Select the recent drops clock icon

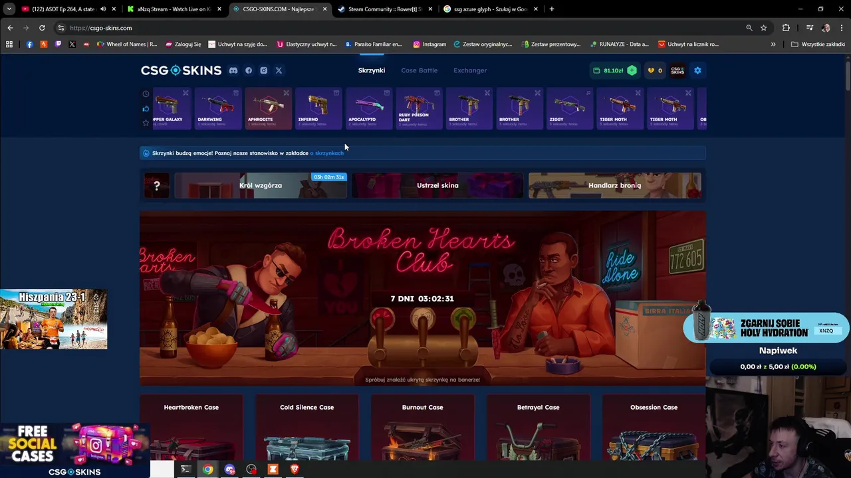pos(146,94)
